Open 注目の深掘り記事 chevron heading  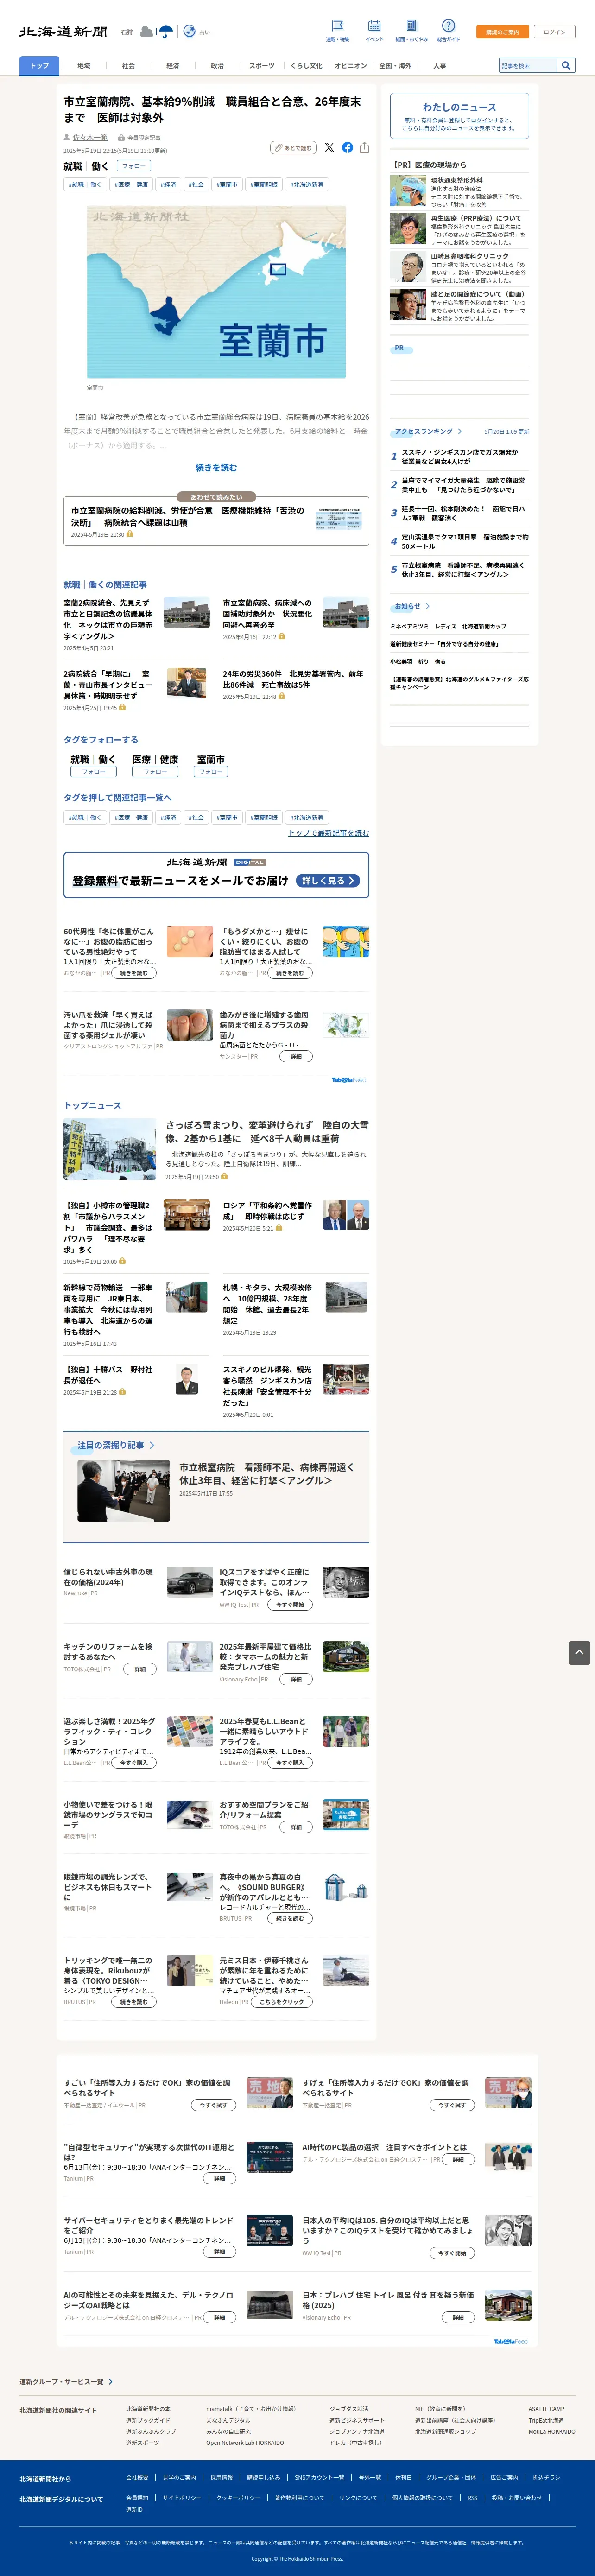tap(116, 1445)
